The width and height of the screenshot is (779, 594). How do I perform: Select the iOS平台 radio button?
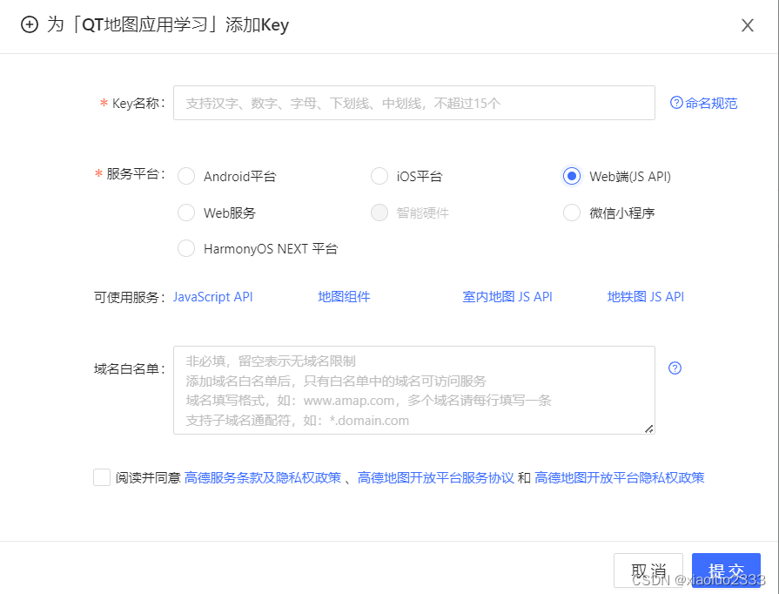(379, 176)
